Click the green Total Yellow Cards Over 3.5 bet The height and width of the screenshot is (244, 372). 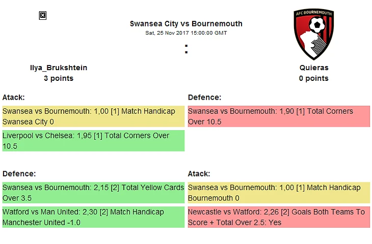coord(93,193)
